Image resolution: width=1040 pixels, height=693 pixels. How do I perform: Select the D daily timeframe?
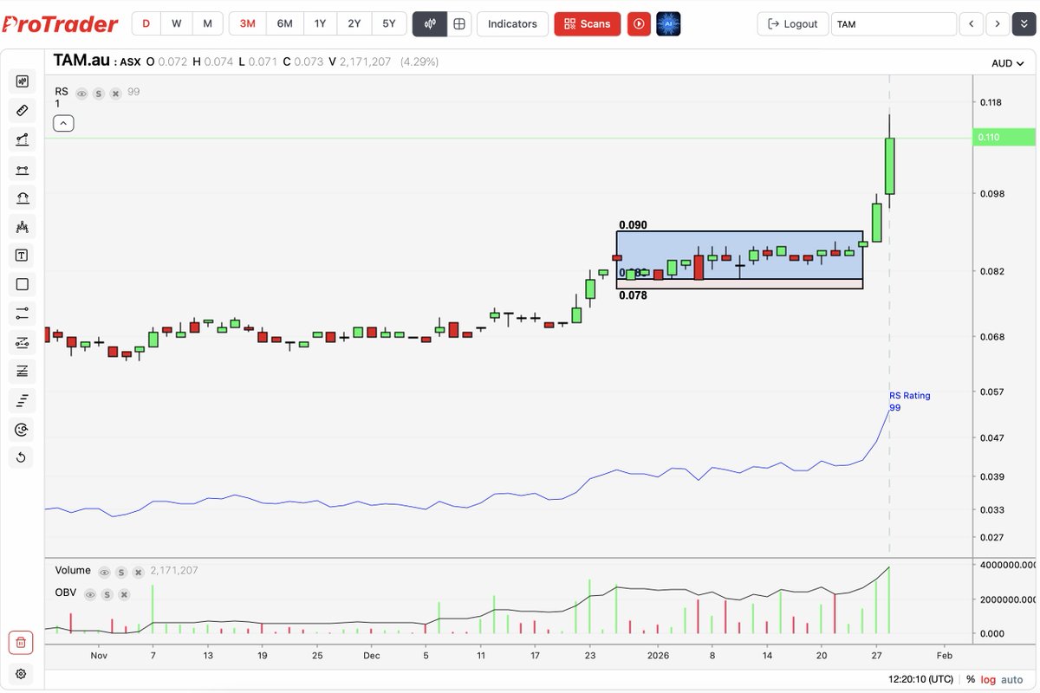click(x=146, y=23)
